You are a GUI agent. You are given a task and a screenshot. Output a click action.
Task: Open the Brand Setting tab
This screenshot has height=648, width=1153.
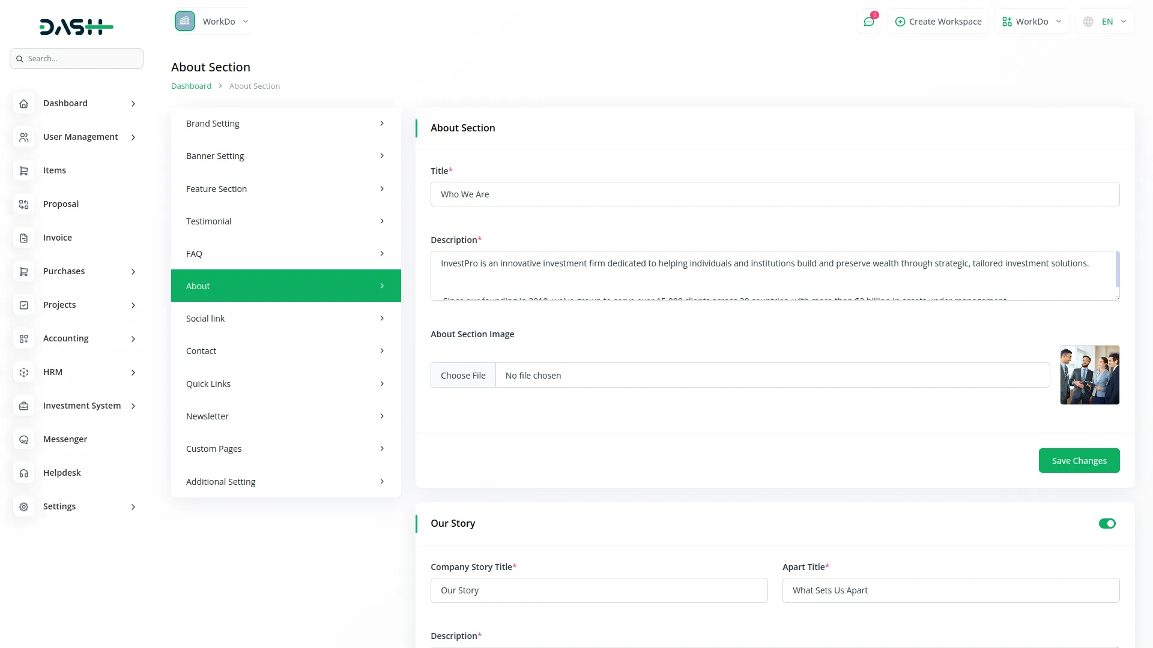[x=285, y=124]
